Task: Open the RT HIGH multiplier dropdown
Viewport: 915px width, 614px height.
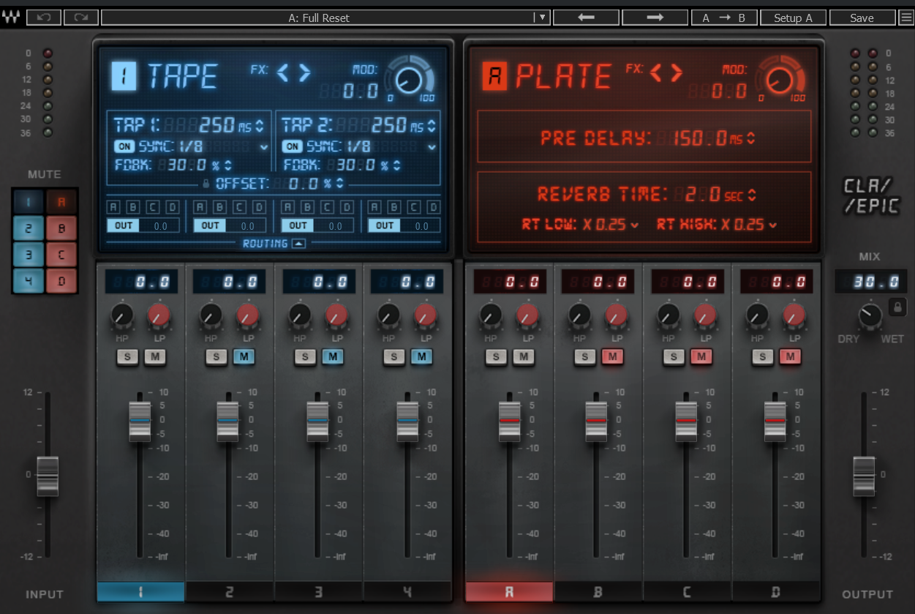Action: point(772,225)
